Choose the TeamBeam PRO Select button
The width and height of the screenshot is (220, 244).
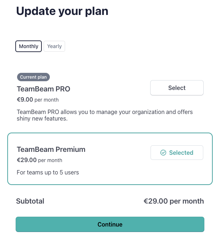[x=177, y=88]
